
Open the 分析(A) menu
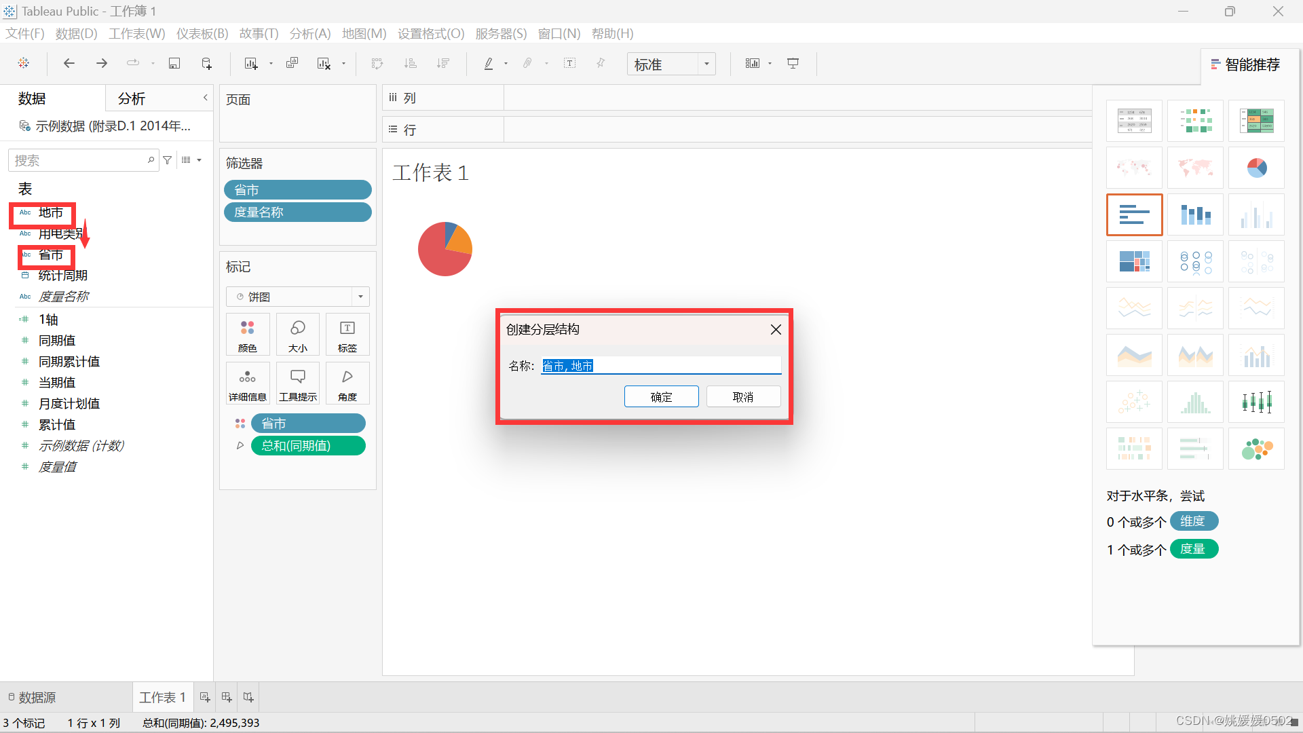coord(309,33)
